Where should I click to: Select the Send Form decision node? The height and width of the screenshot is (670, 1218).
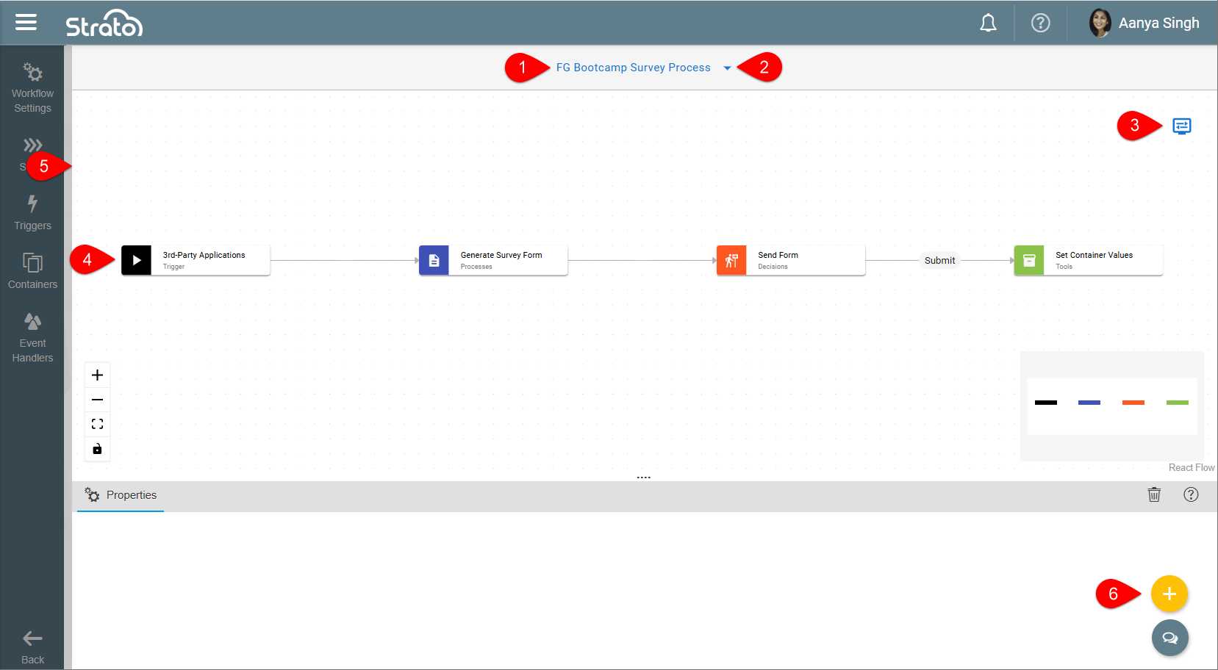790,260
